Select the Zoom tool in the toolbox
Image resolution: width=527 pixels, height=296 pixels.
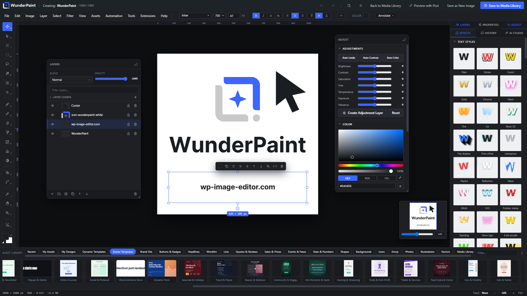(7, 213)
